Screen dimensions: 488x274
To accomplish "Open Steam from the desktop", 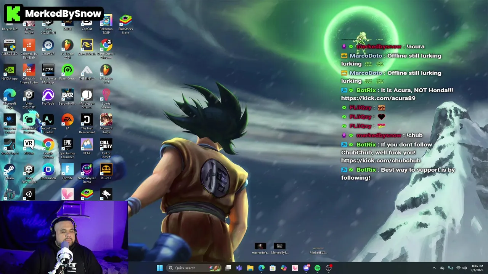I will (10, 172).
